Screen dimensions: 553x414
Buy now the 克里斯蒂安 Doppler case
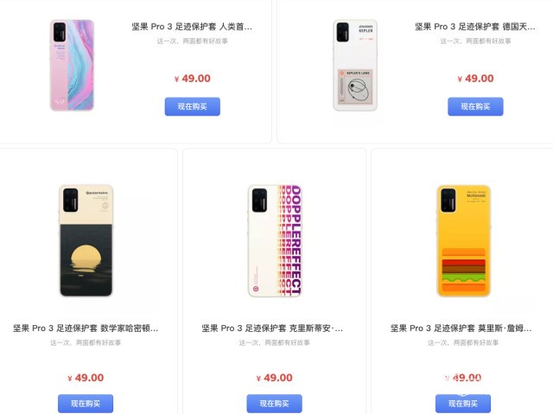[x=275, y=404]
